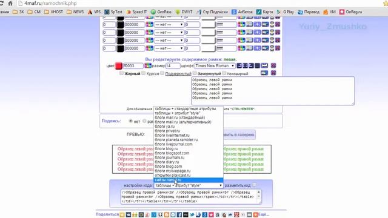Share the page on Twitter
The image size is (388, 218).
(192, 214)
